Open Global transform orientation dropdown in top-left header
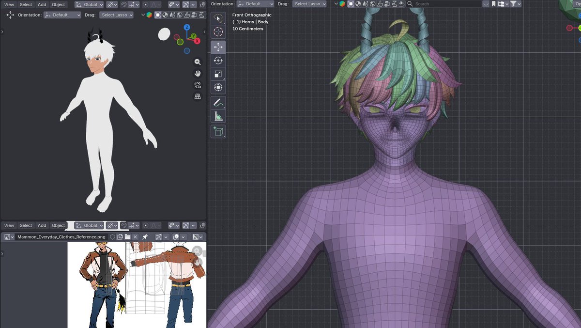This screenshot has width=581, height=328. click(89, 5)
